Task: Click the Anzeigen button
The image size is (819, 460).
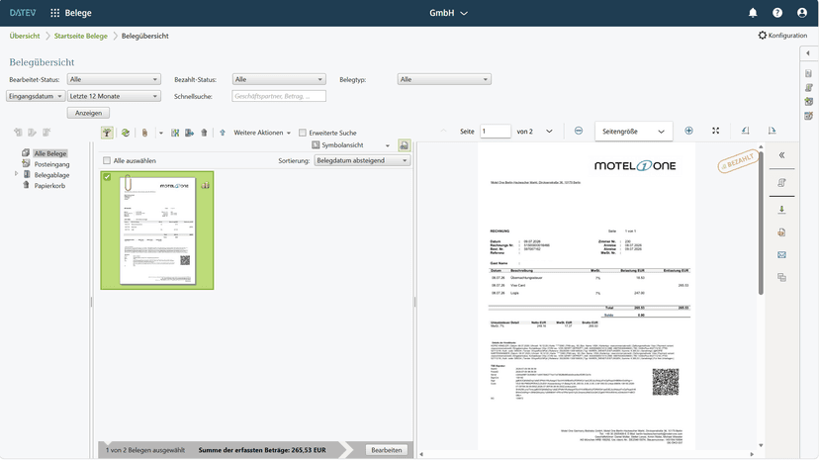Action: click(x=88, y=113)
